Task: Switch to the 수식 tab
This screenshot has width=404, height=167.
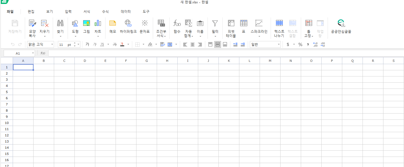Action: 105,12
